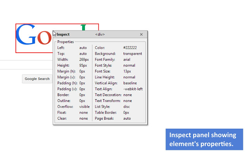This screenshot has height=155, width=248.
Task: Click the Text Decoration label
Action: tap(108, 95)
